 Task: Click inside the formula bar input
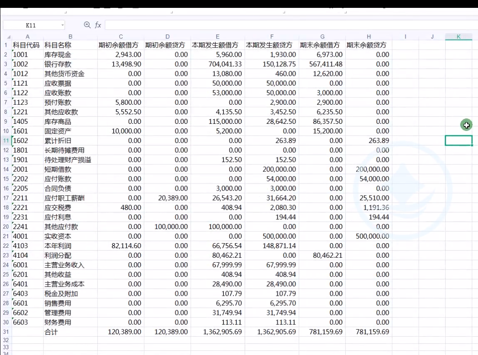290,25
